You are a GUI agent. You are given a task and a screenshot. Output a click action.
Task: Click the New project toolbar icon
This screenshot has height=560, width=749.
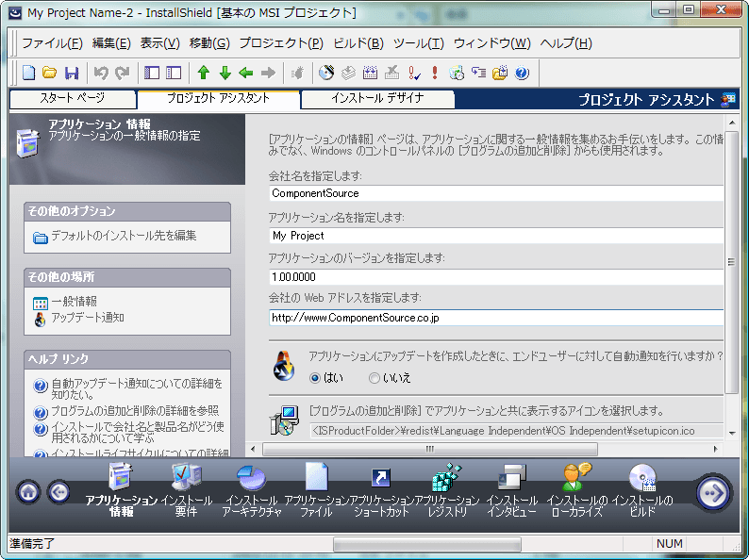29,73
